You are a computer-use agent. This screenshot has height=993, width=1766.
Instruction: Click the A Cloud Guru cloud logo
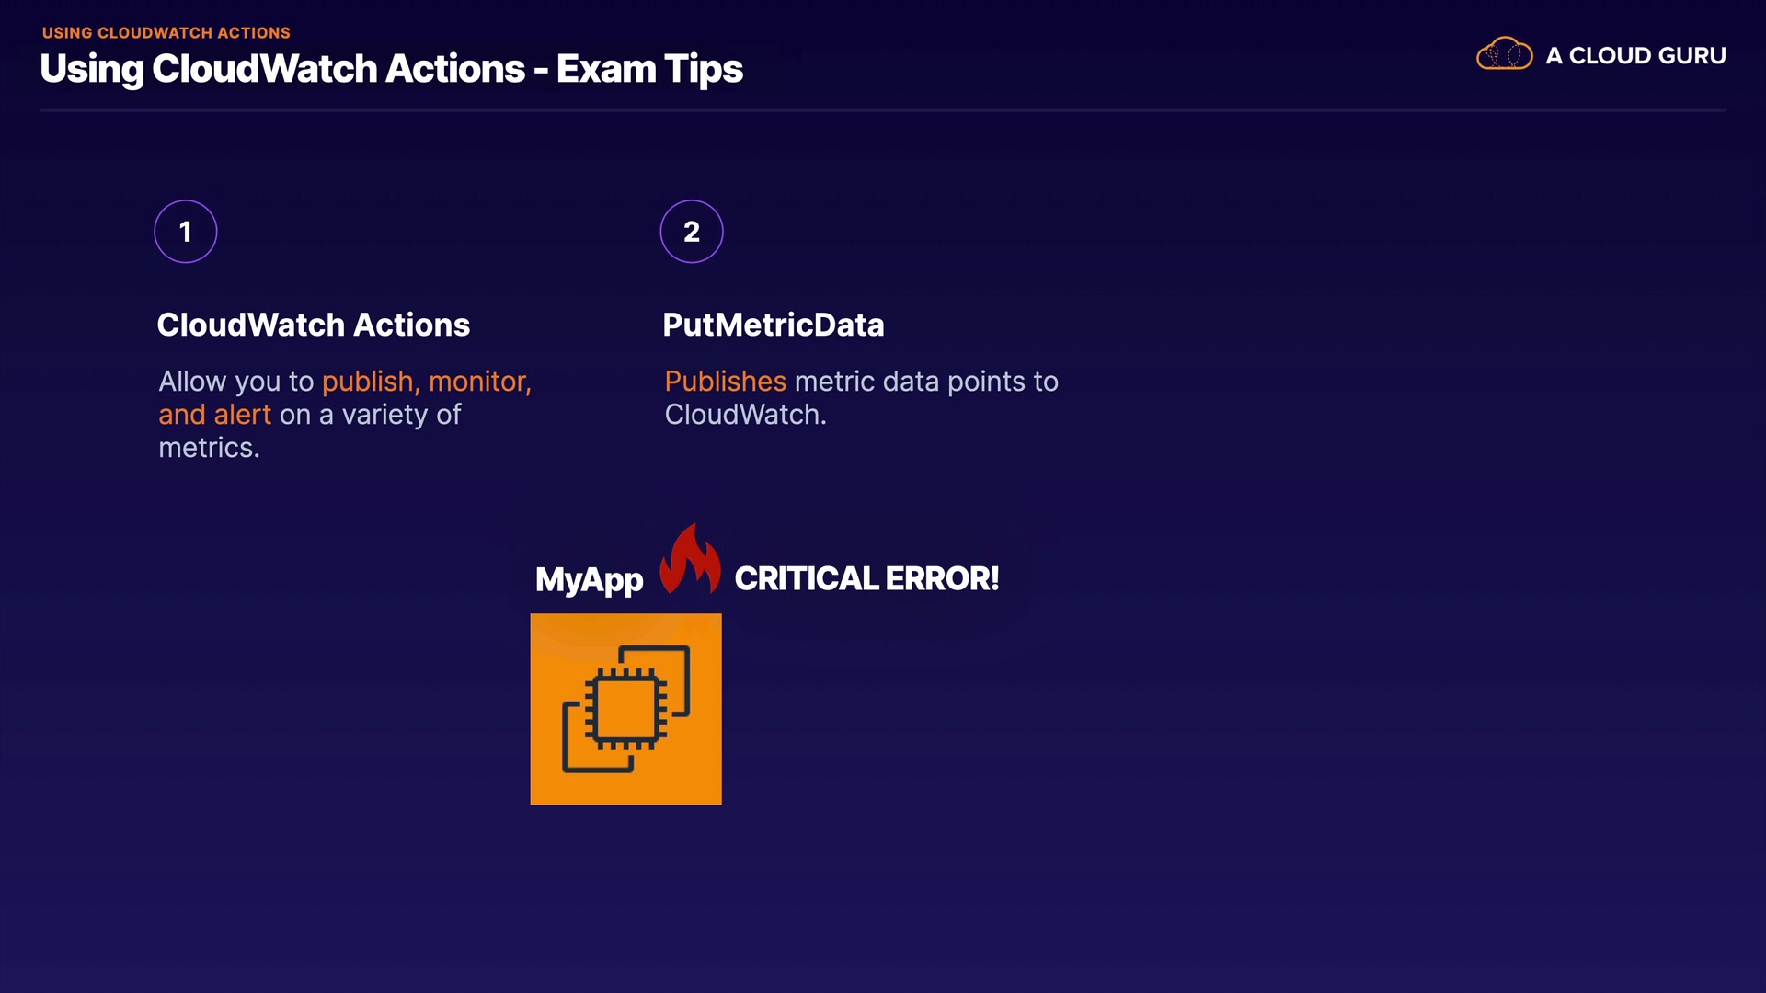pyautogui.click(x=1504, y=54)
